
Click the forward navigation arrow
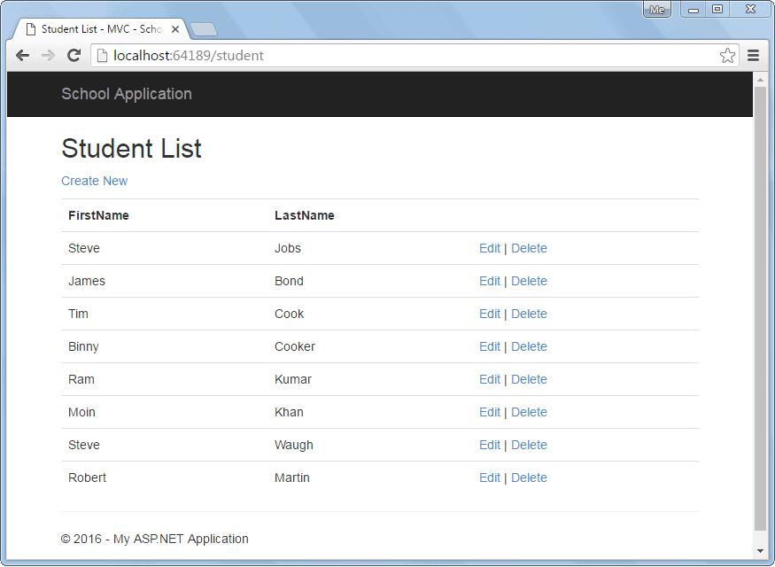[x=48, y=55]
